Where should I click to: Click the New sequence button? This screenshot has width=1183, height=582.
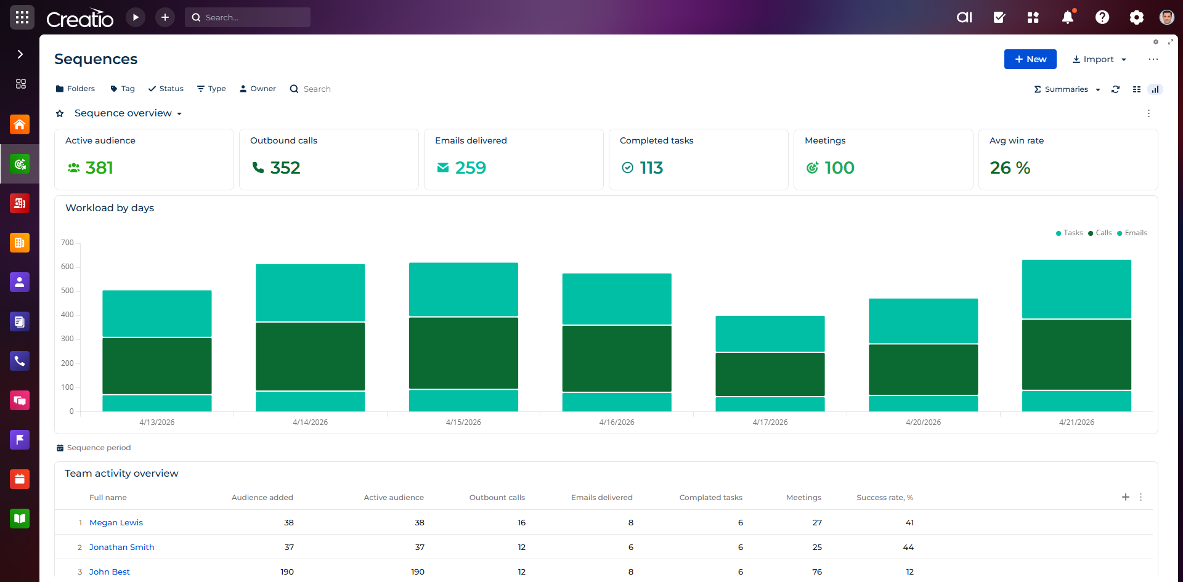click(x=1030, y=59)
